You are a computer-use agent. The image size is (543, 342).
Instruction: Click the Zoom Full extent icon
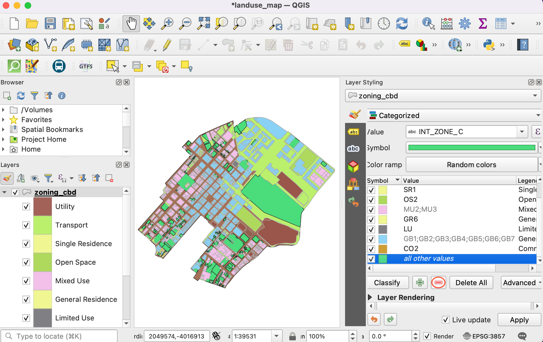click(x=204, y=23)
